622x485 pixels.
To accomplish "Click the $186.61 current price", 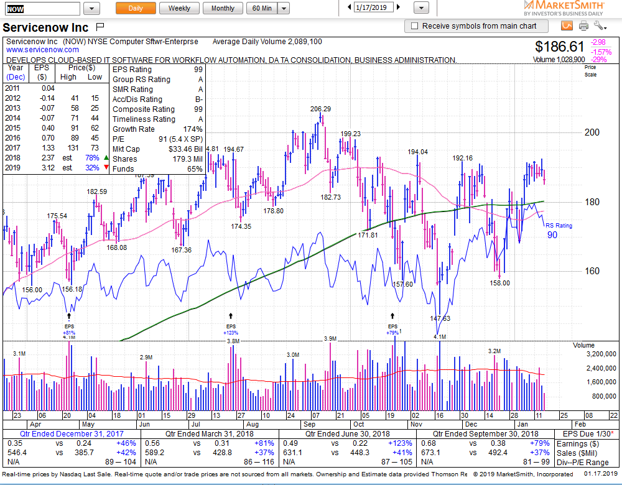I will tap(559, 47).
